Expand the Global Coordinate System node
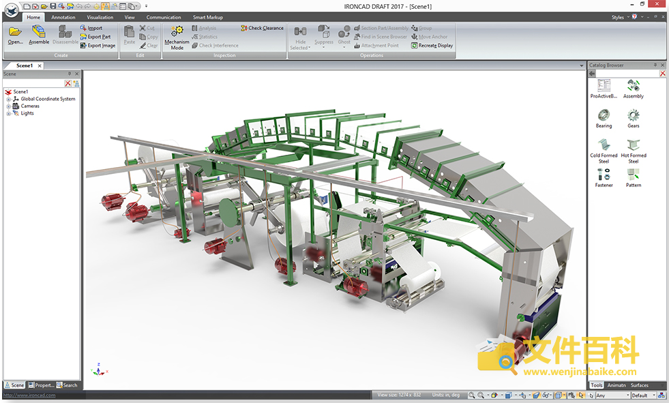 [9, 100]
